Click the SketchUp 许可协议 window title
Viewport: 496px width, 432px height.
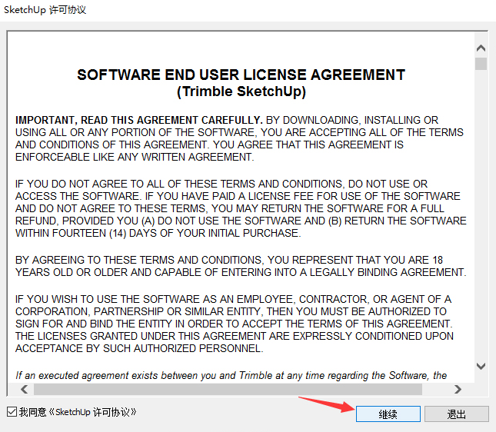click(x=45, y=10)
